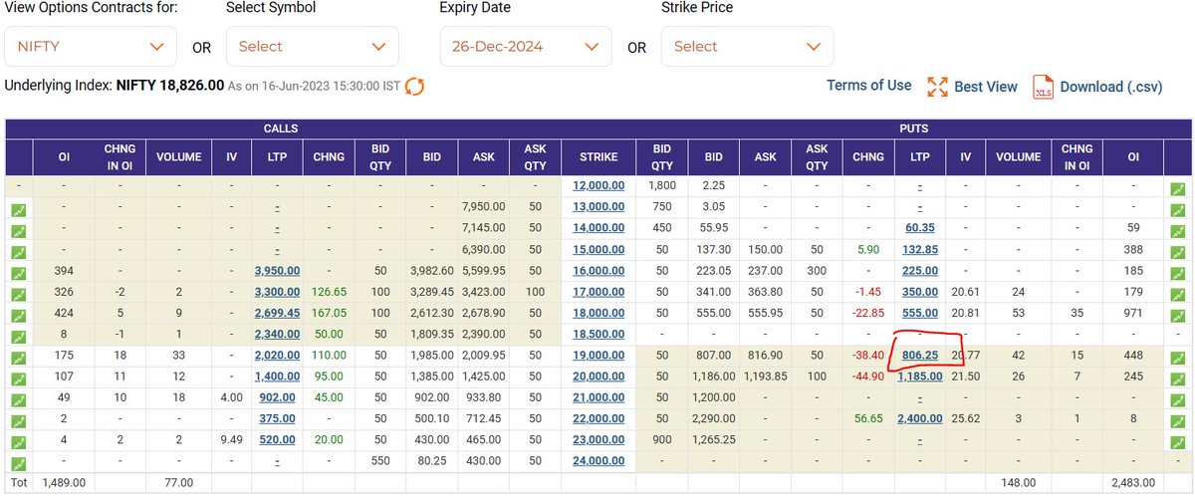This screenshot has width=1195, height=502.
Task: Click puts LTP link 132.85
Action: (920, 250)
